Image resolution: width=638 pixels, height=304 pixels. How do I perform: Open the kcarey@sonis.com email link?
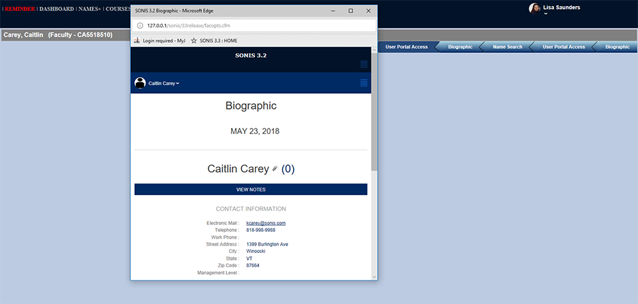click(x=266, y=223)
